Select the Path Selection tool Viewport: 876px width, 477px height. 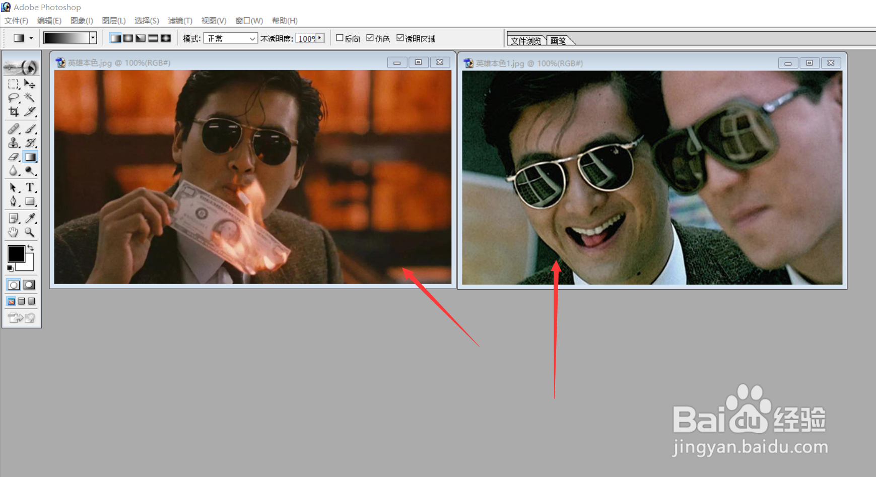click(14, 187)
